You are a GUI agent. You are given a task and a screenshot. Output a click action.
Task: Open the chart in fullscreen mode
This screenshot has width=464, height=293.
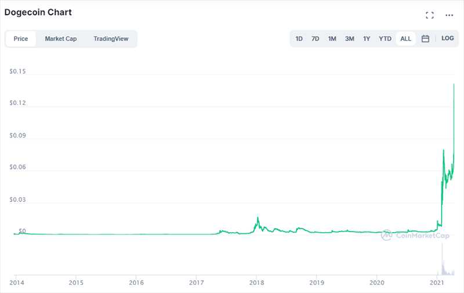(430, 15)
